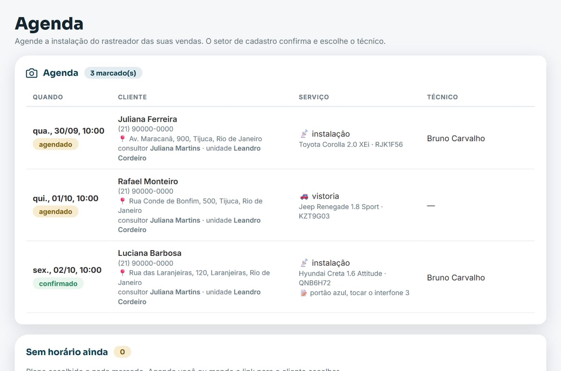Click 'Toyota Corolla 2.0 XEi · RJK1F56'

pyautogui.click(x=351, y=145)
